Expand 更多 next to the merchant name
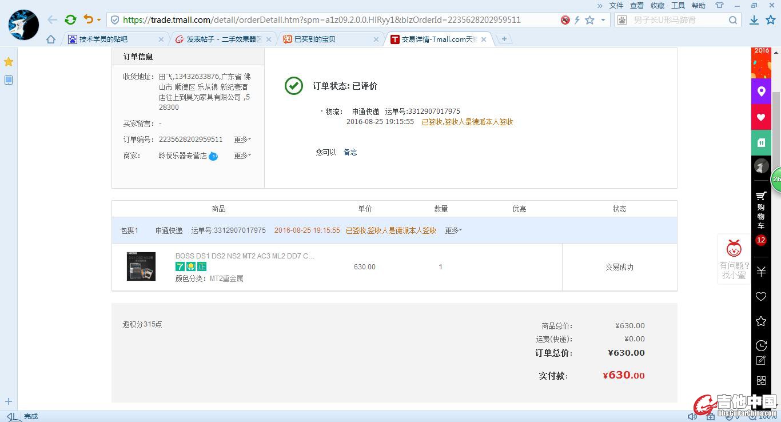This screenshot has width=781, height=422. click(x=242, y=156)
